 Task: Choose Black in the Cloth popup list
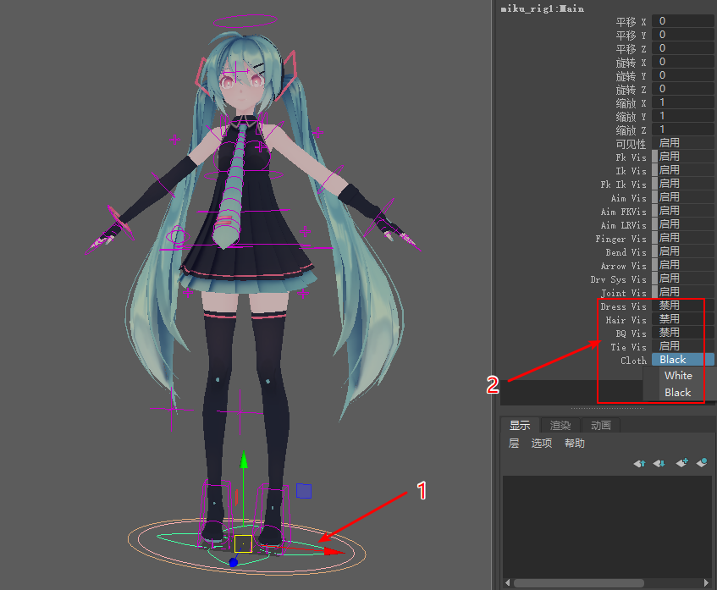point(678,393)
